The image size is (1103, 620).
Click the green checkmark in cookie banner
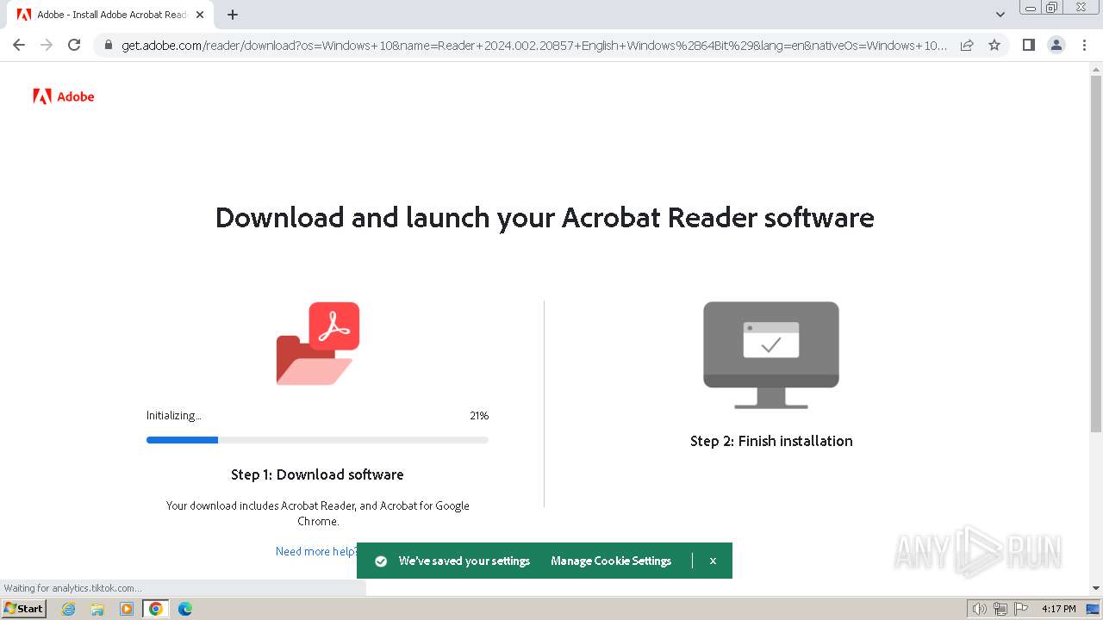point(381,561)
